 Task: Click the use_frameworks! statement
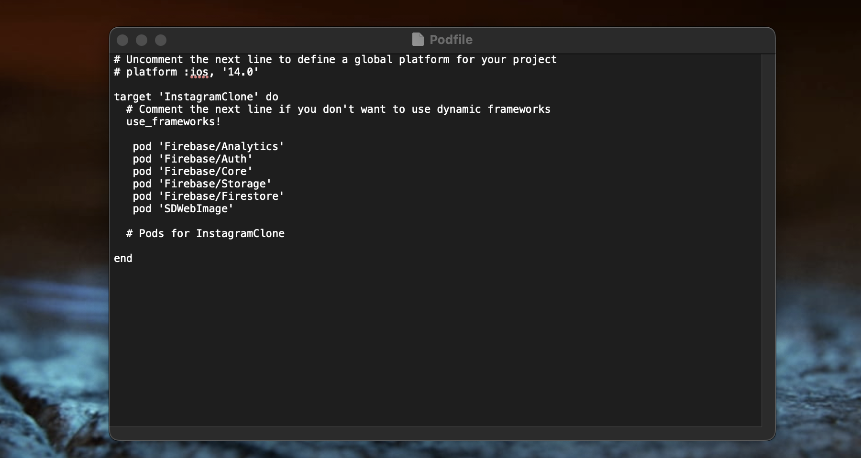pos(173,121)
